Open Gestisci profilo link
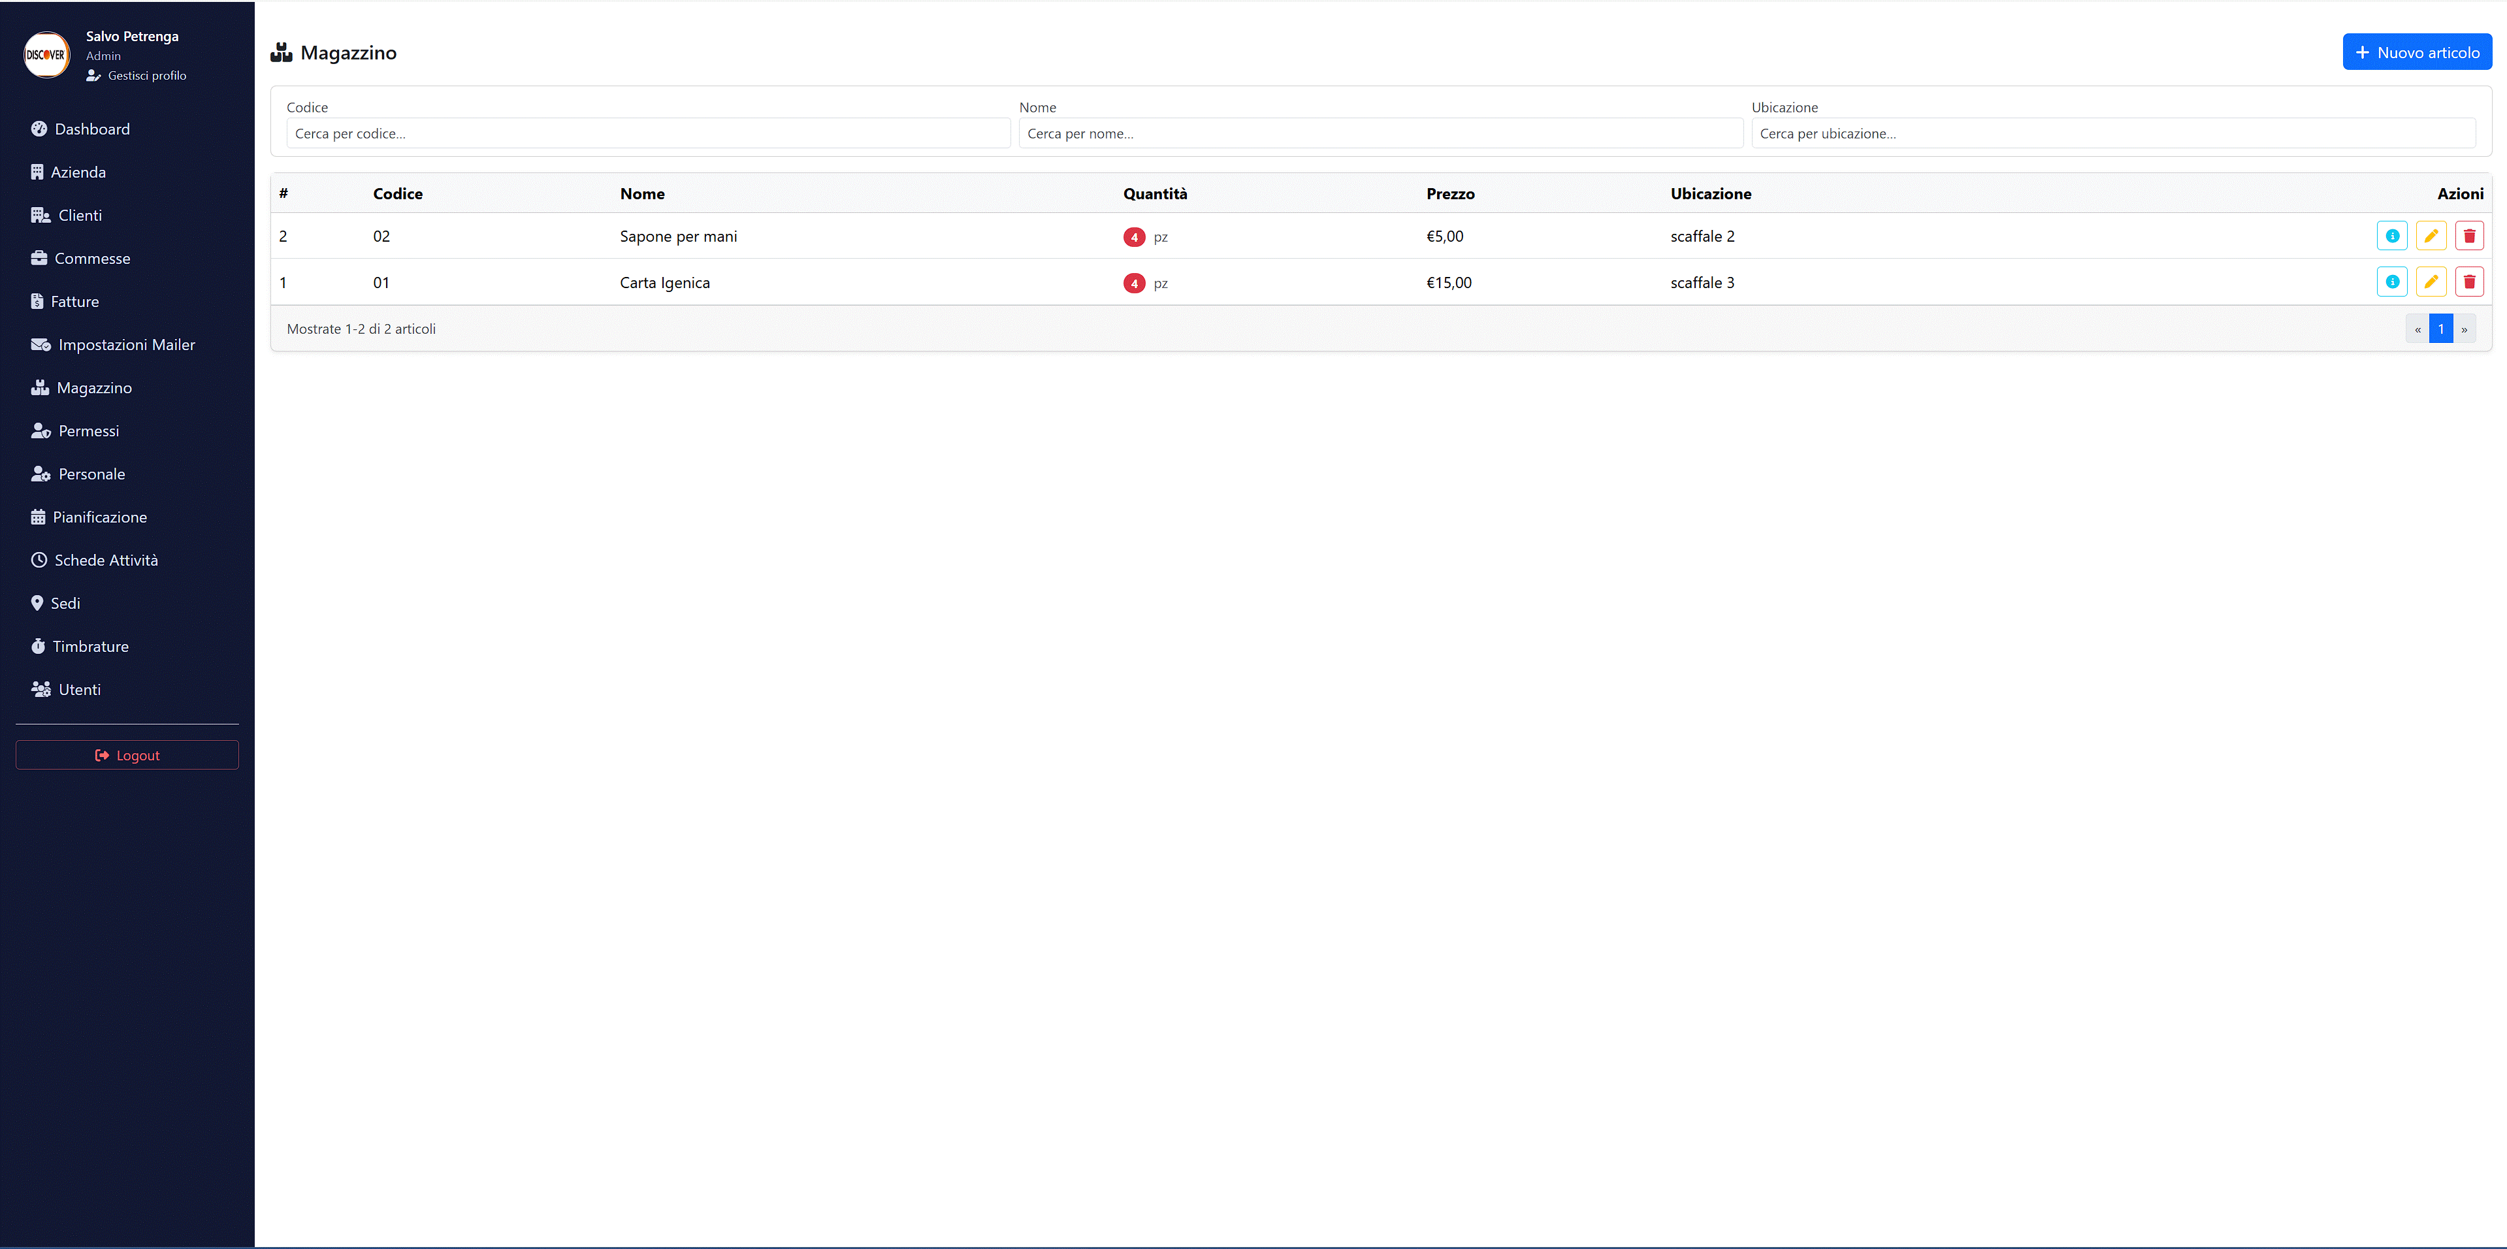 click(x=146, y=76)
